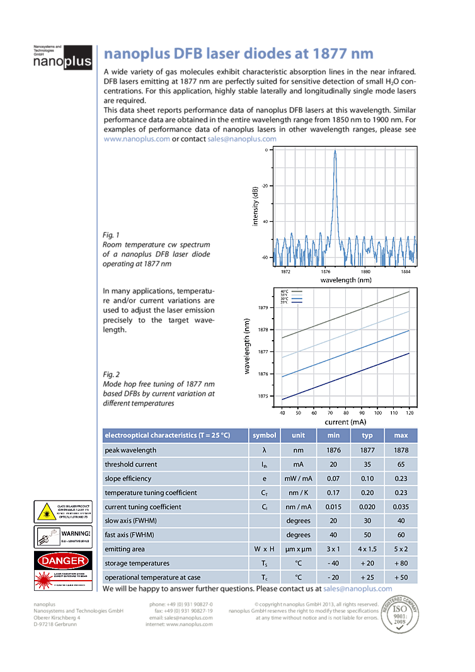
Task: Click the 'symbol' column header
Action: point(265,435)
